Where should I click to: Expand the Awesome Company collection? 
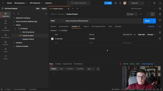(x=14, y=18)
